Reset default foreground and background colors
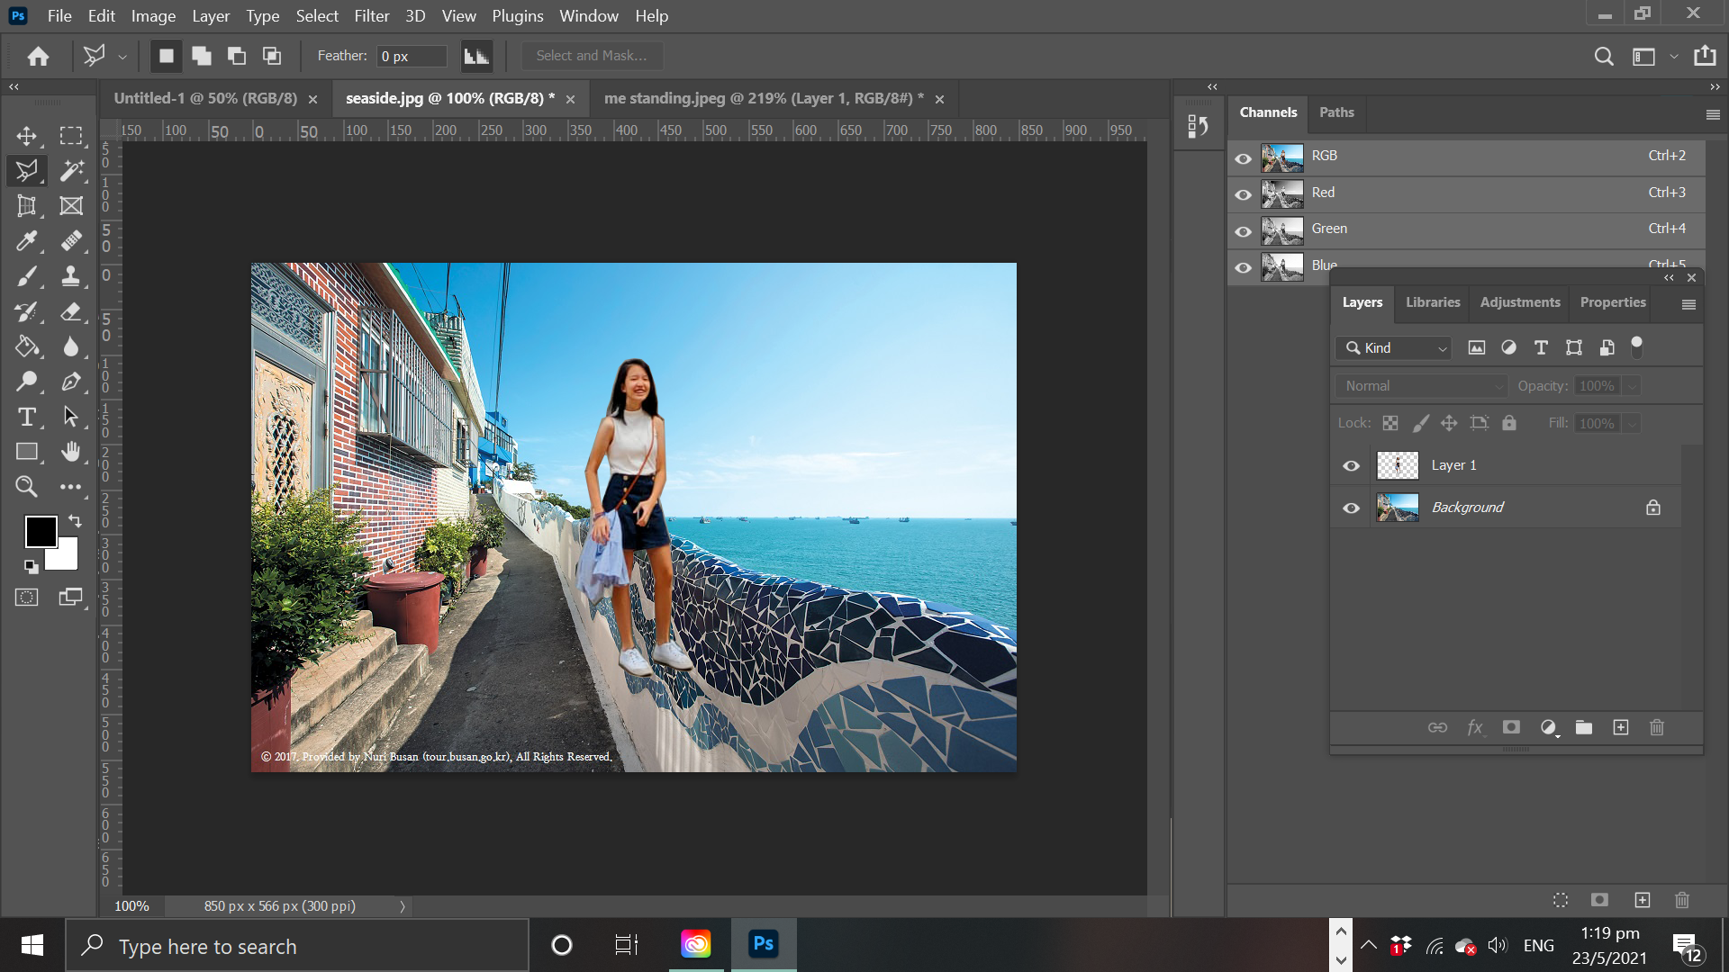 (32, 567)
